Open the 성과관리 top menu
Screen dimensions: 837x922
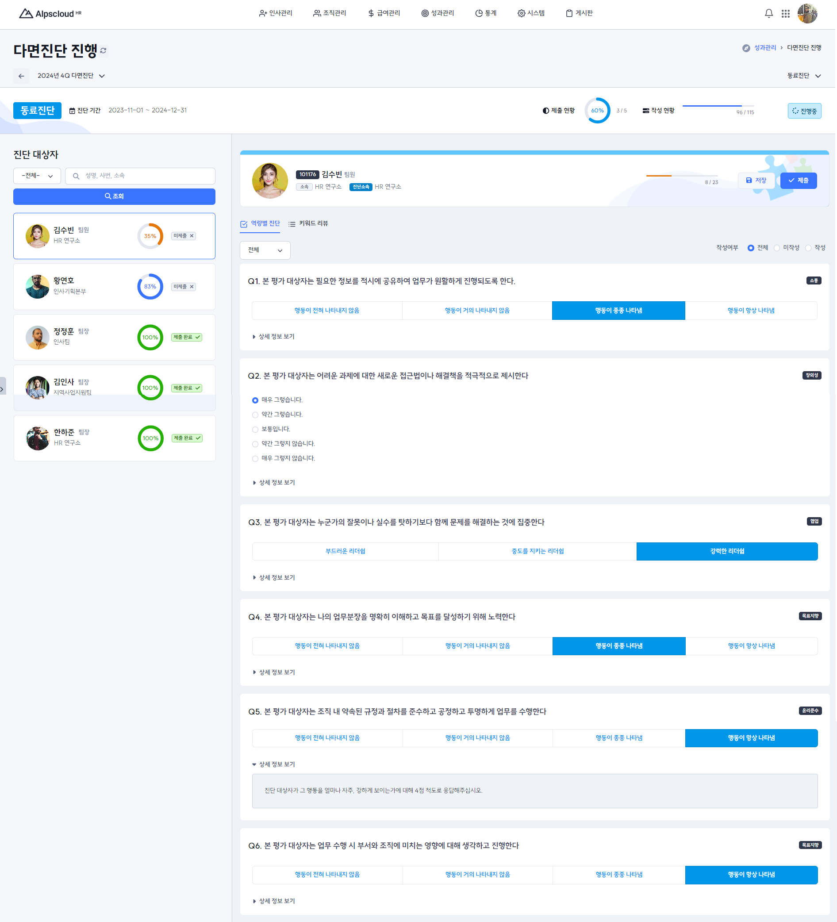tap(438, 13)
